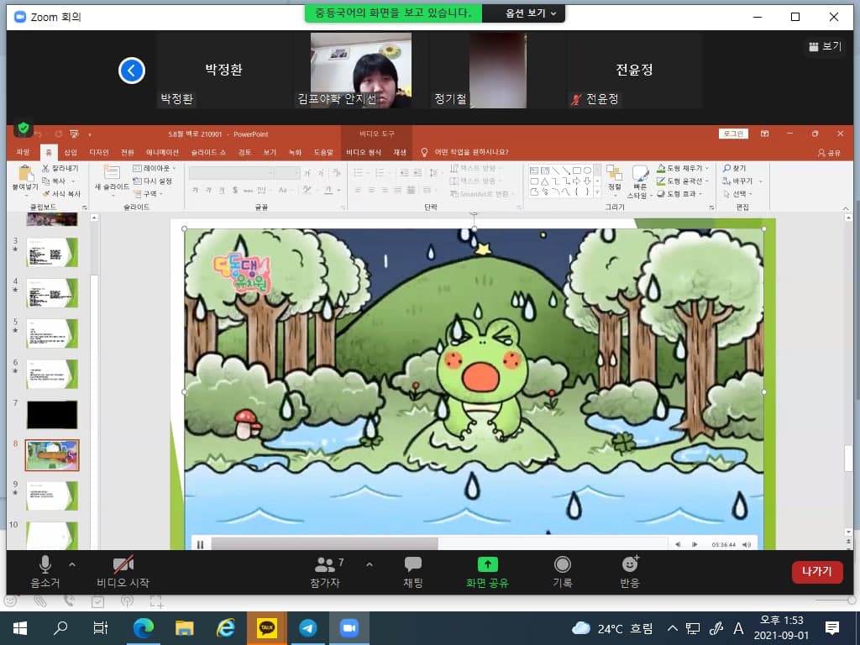Screen dimensions: 860x645
Task: Click 서식 복사 format painter
Action: 61,194
